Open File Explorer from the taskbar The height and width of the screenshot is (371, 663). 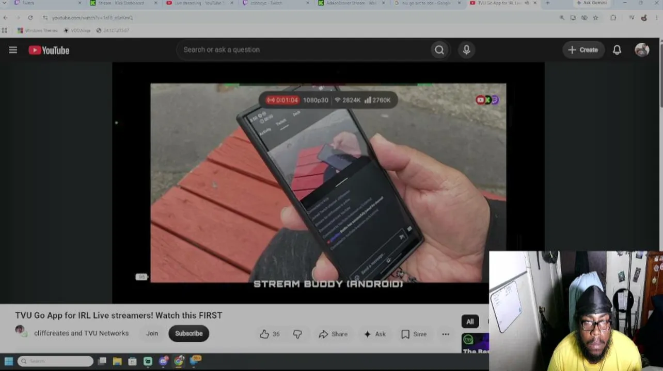(117, 361)
